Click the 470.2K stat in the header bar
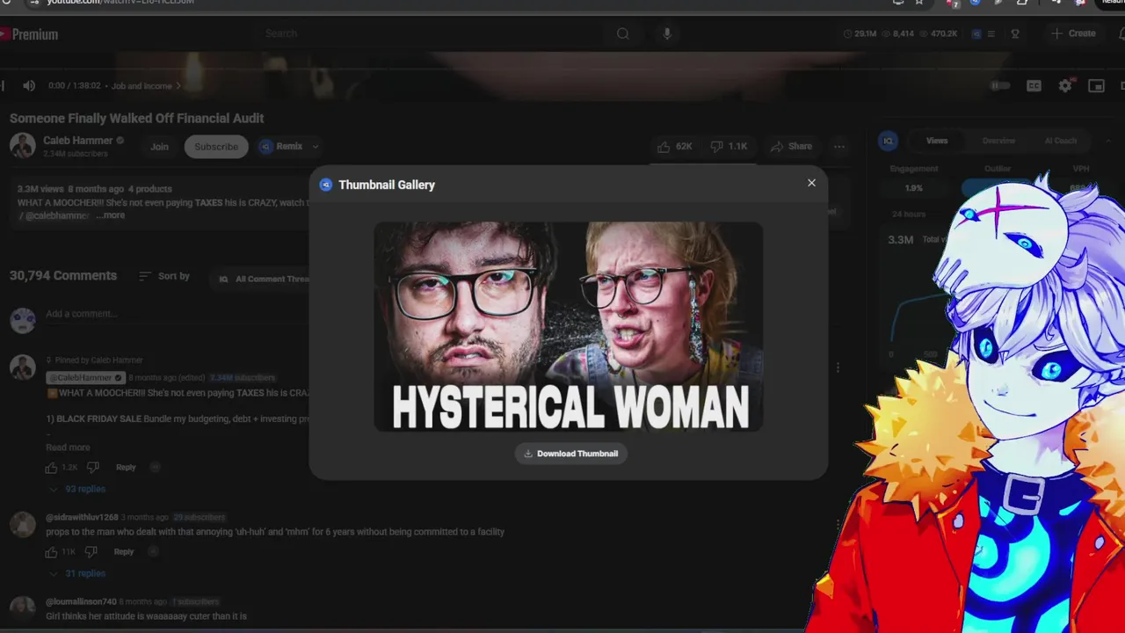 click(x=938, y=33)
